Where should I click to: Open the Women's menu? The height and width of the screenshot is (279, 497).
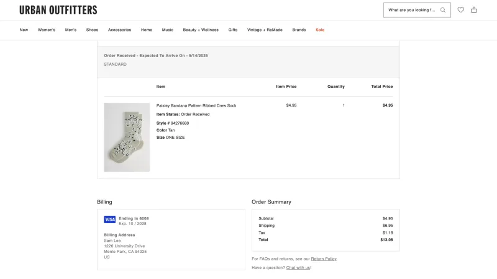click(47, 30)
